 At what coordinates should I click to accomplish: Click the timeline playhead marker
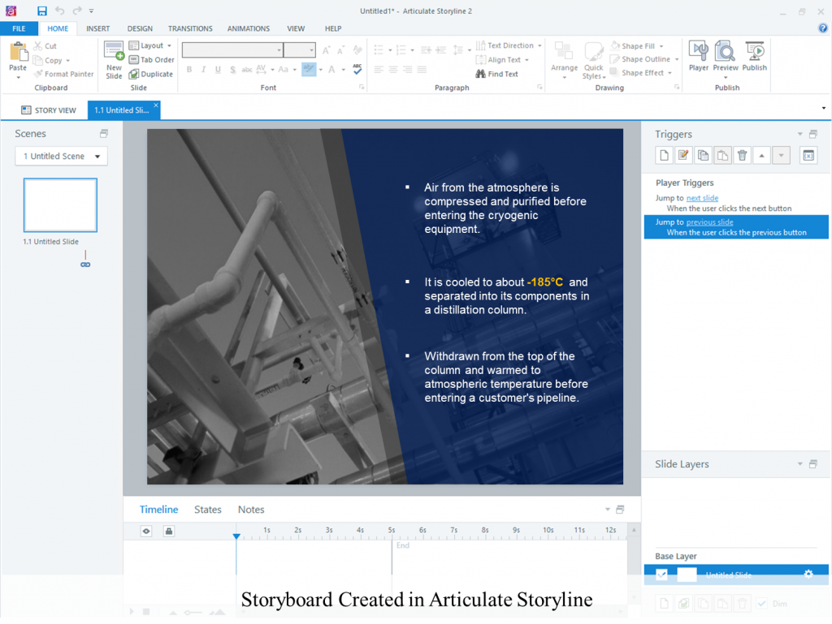pyautogui.click(x=236, y=536)
